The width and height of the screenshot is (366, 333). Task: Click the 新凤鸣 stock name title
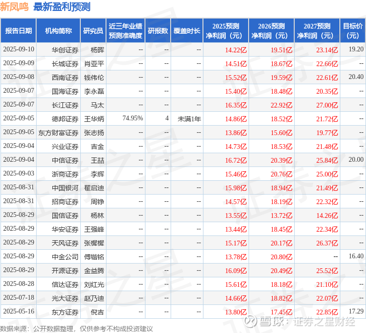pyautogui.click(x=14, y=7)
